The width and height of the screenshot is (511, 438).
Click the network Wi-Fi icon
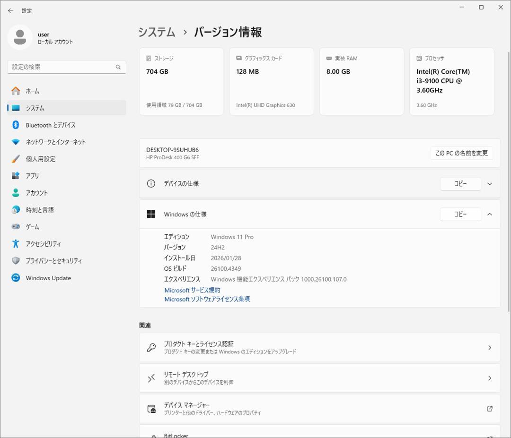(x=16, y=142)
